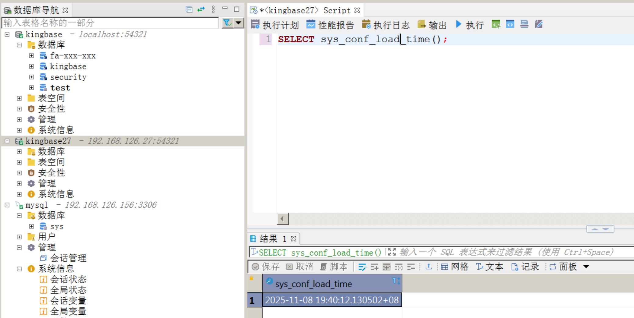Click 会话管理 under mysql management
Viewport: 634px width, 318px height.
(x=68, y=258)
